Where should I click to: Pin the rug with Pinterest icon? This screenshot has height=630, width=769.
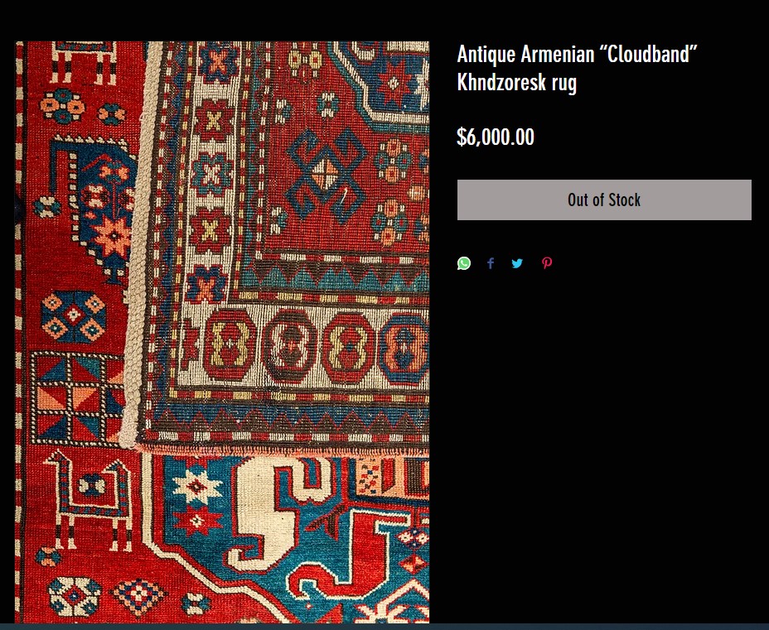pyautogui.click(x=547, y=263)
